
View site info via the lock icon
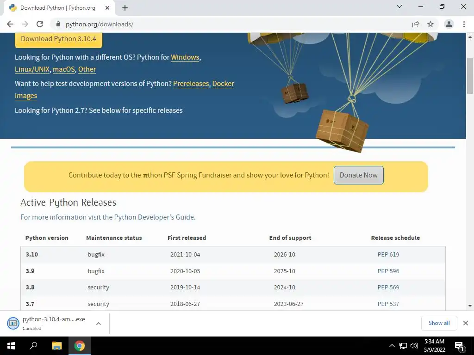(58, 24)
